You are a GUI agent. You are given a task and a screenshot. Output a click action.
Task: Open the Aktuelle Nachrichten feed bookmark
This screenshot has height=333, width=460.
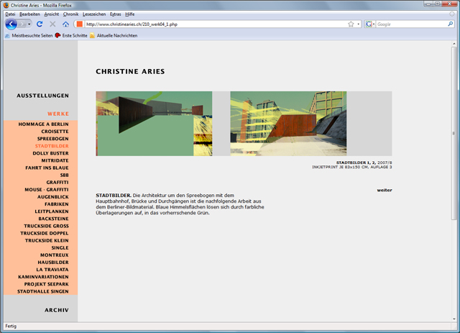[x=112, y=35]
